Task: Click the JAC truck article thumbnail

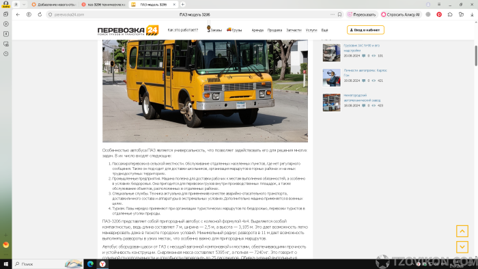Action: (x=332, y=53)
